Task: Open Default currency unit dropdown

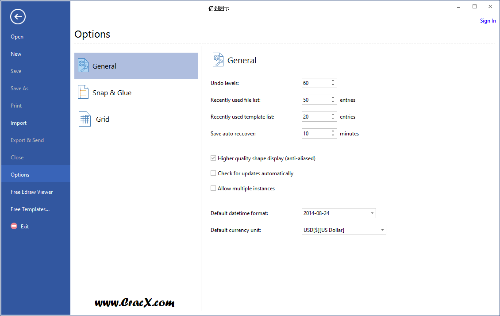Action: click(382, 230)
